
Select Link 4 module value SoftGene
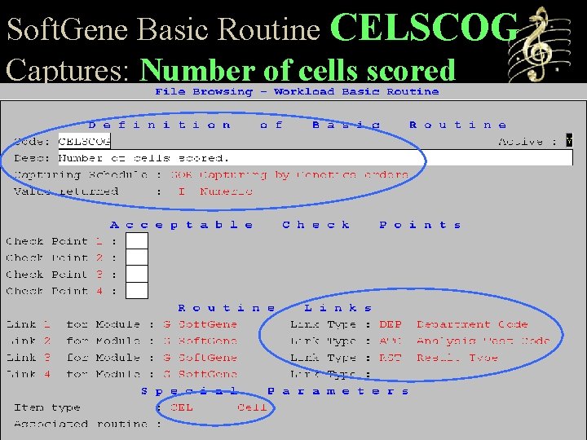click(x=201, y=374)
